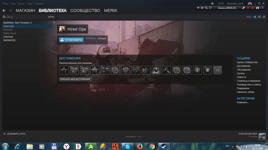Click the third achievement icon

click(x=85, y=70)
